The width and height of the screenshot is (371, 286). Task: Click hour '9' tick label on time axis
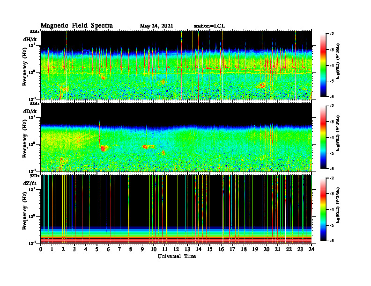click(142, 249)
